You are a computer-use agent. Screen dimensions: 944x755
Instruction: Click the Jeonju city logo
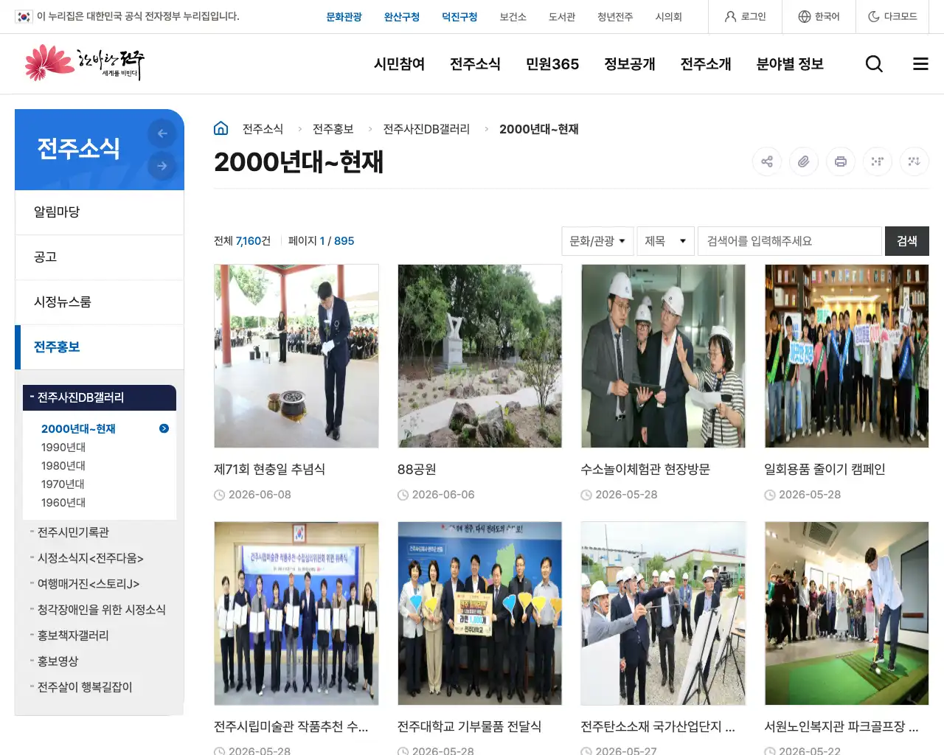coord(85,63)
